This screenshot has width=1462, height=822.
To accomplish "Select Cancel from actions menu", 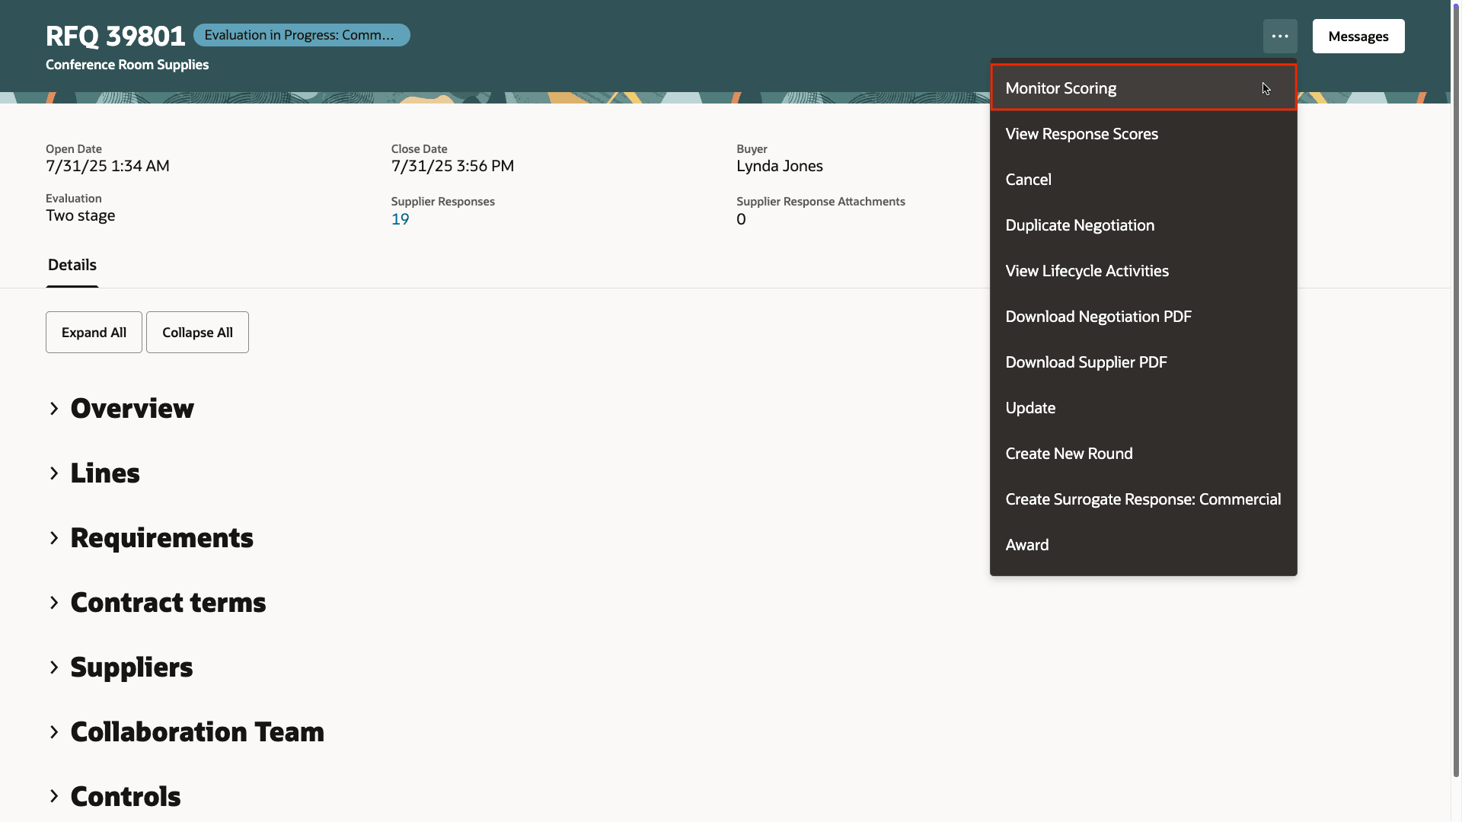I will coord(1028,180).
